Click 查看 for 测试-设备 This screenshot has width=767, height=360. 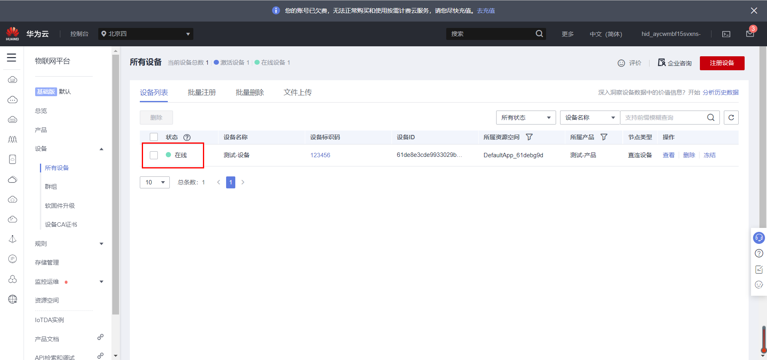point(669,155)
